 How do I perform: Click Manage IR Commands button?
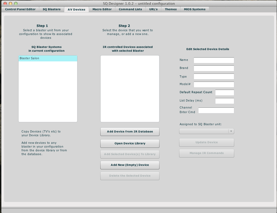point(207,153)
